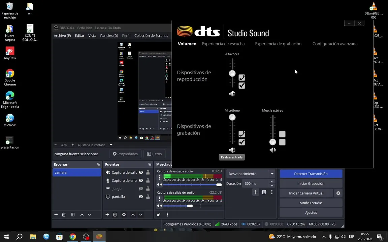The image size is (388, 242).
Task: Click the Realzar entrada button
Action: (x=232, y=157)
